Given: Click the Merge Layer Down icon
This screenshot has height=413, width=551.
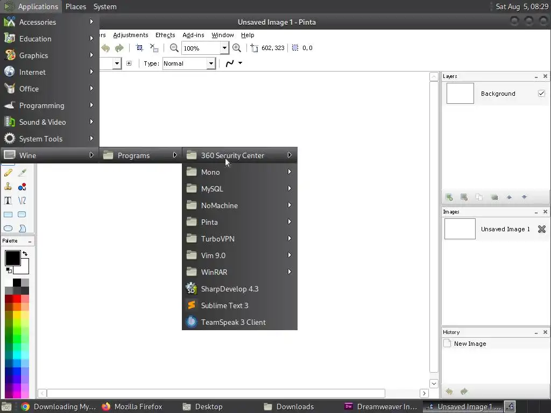Looking at the screenshot, I should click(x=495, y=197).
